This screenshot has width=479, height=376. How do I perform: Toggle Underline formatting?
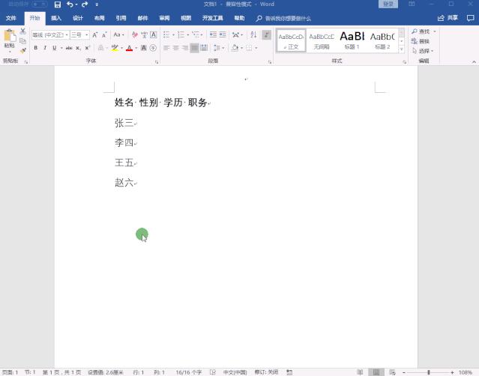55,48
